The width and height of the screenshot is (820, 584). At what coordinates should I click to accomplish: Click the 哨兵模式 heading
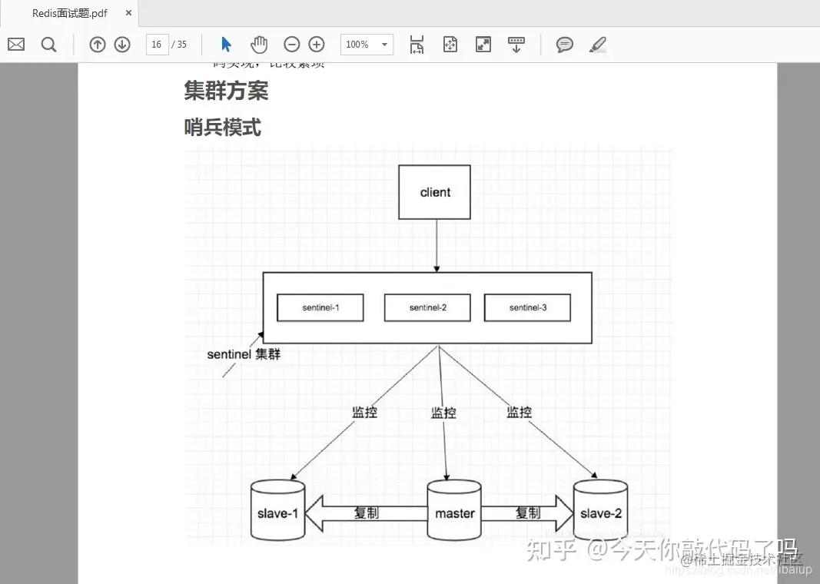[x=222, y=127]
